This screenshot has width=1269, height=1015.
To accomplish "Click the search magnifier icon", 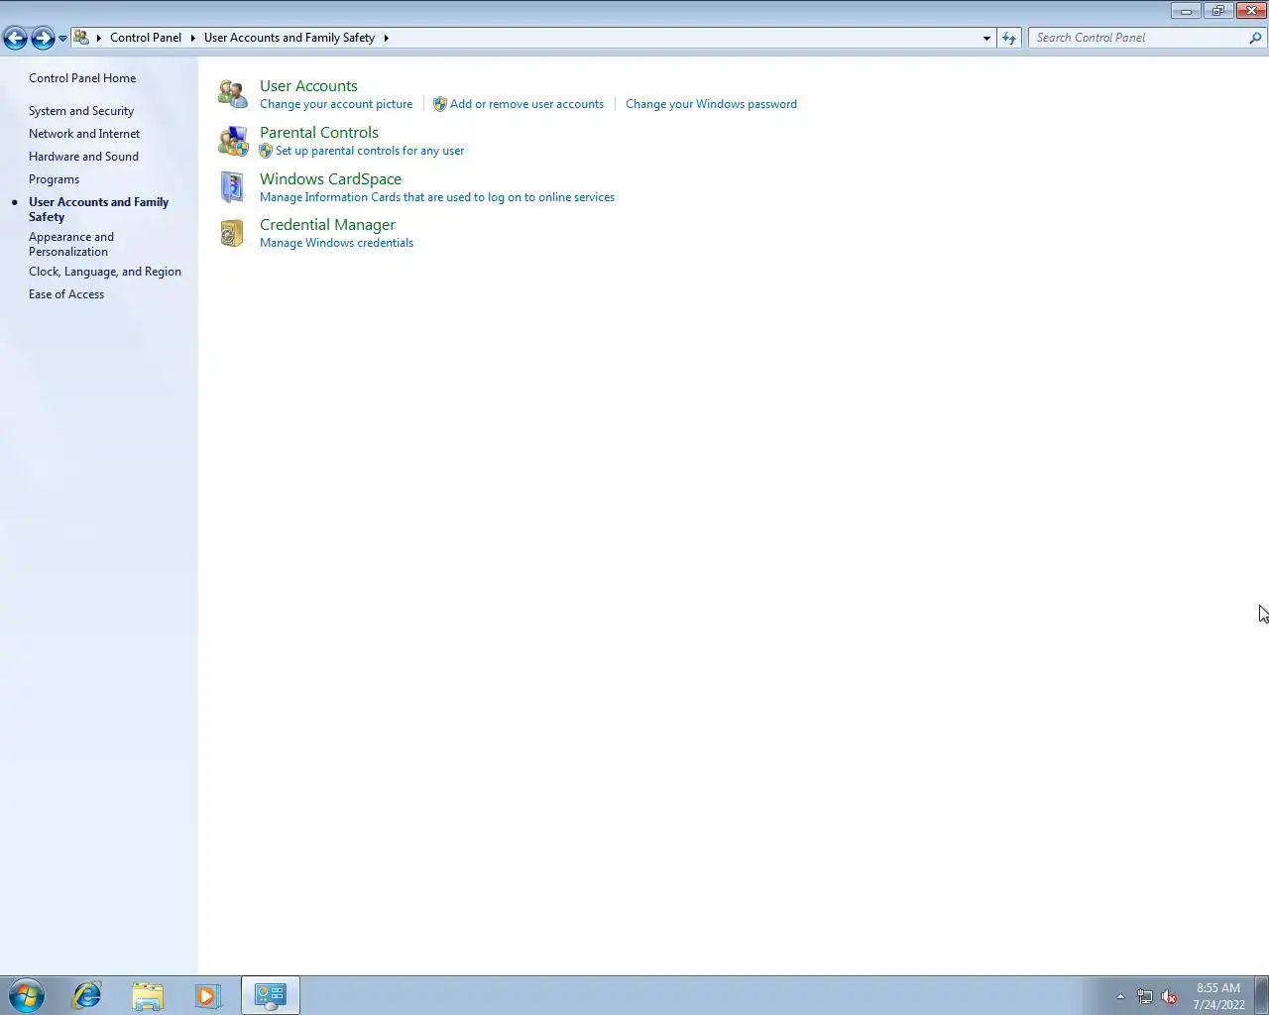I will pos(1255,38).
